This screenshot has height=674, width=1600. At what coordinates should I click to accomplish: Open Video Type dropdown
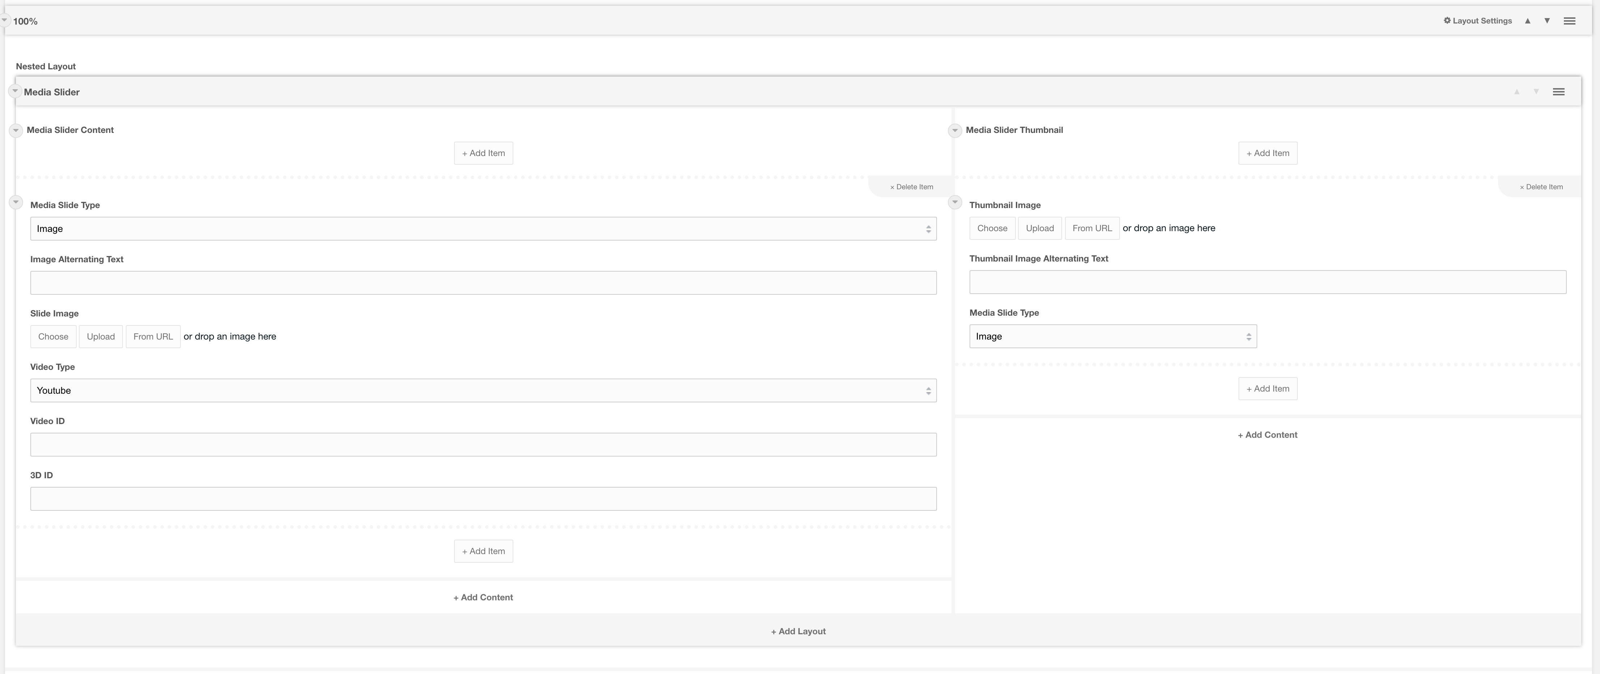tap(483, 390)
